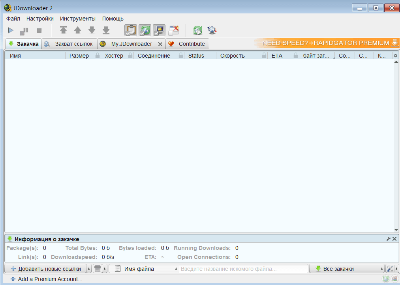Open the Файл menu
Screen dimensions: 400x285
(13, 19)
